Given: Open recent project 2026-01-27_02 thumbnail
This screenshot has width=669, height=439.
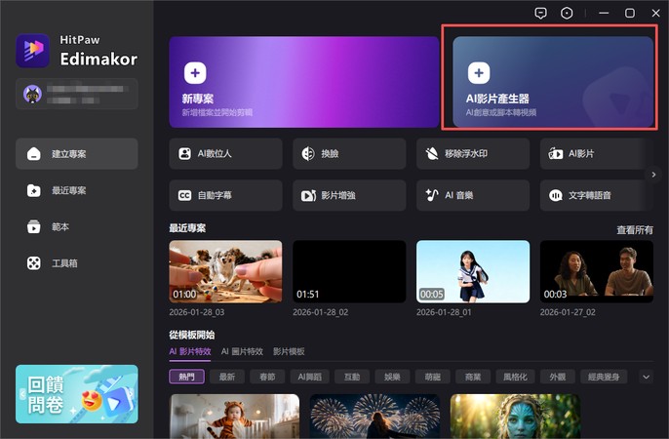Looking at the screenshot, I should click(x=597, y=272).
